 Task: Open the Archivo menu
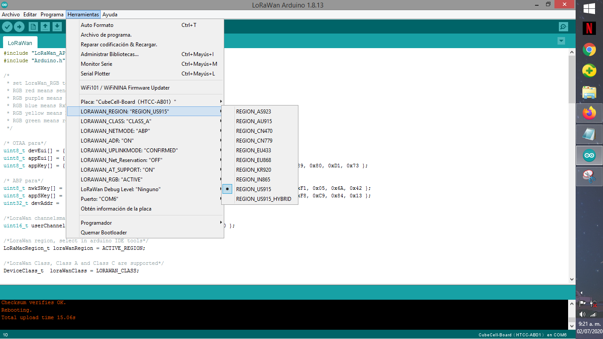tap(11, 15)
